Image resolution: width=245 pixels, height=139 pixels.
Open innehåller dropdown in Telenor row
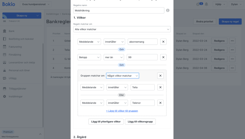pyautogui.click(x=117, y=103)
